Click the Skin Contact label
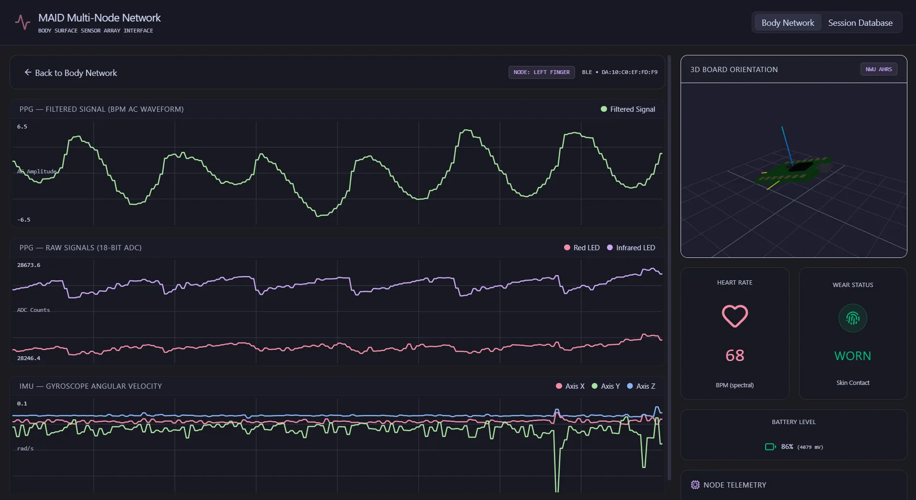 click(852, 383)
